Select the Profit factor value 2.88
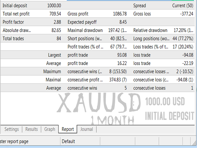Screen dimensions: 197x148 pos(57,22)
